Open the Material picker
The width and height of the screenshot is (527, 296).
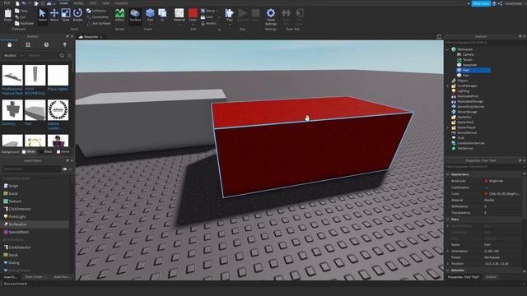tap(180, 16)
